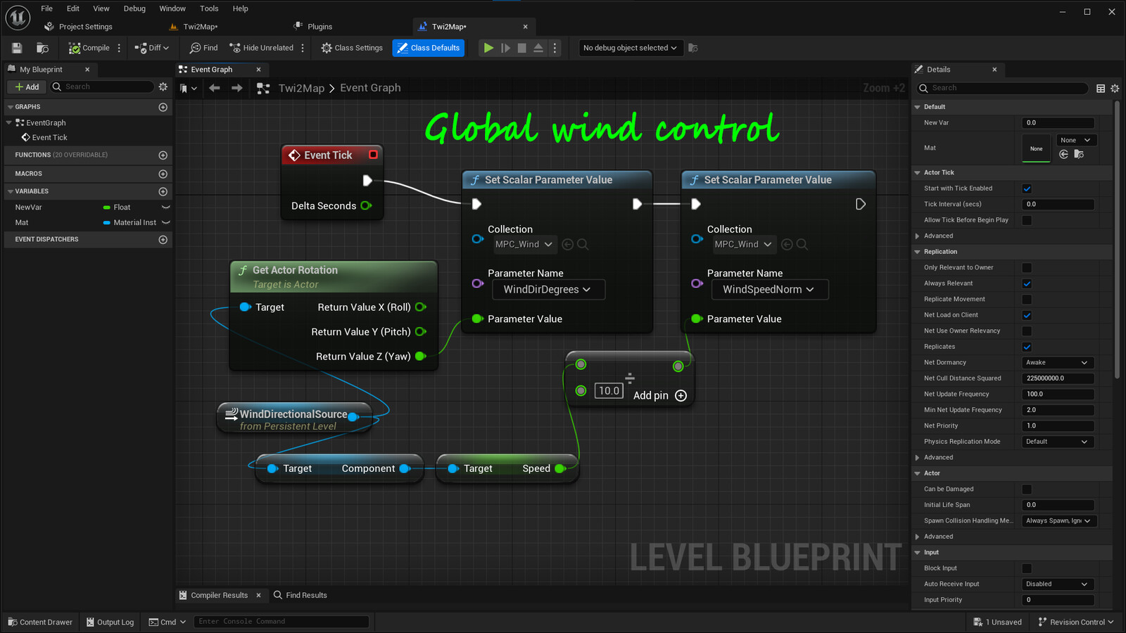This screenshot has height=633, width=1126.
Task: Compile the blueprint
Action: pyautogui.click(x=89, y=47)
